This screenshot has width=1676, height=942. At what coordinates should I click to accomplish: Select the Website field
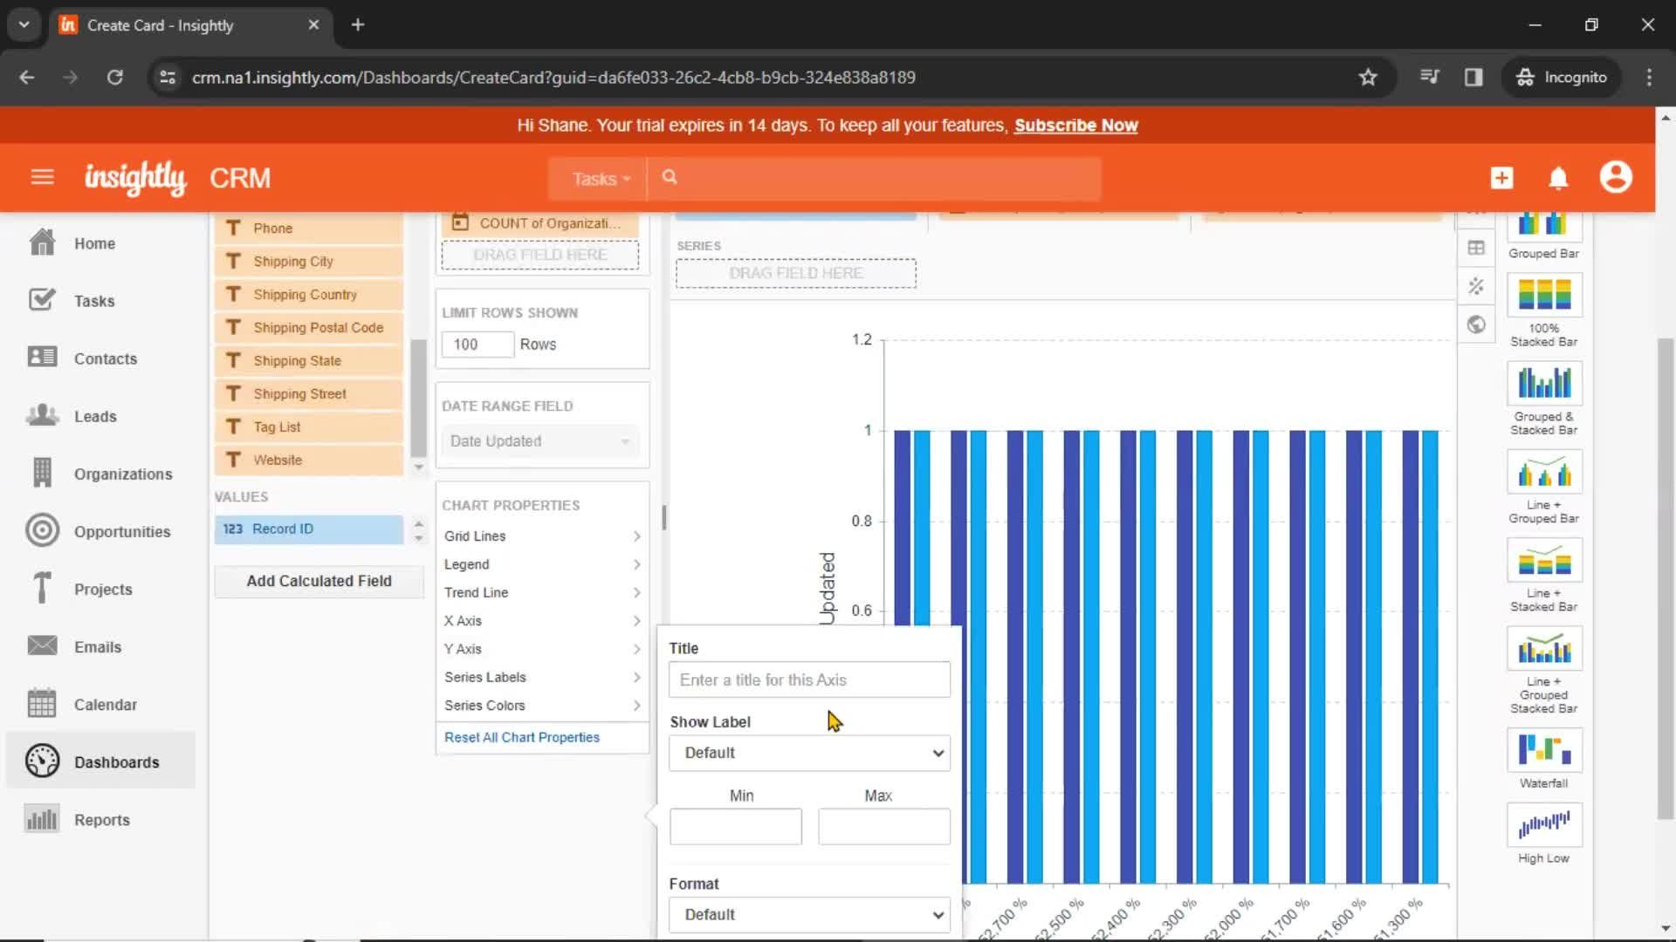(309, 461)
